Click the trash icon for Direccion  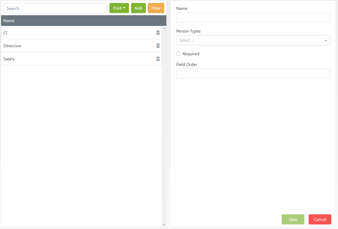point(158,46)
